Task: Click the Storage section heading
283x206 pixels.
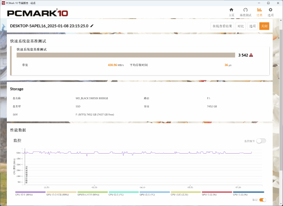Action: tap(16, 89)
